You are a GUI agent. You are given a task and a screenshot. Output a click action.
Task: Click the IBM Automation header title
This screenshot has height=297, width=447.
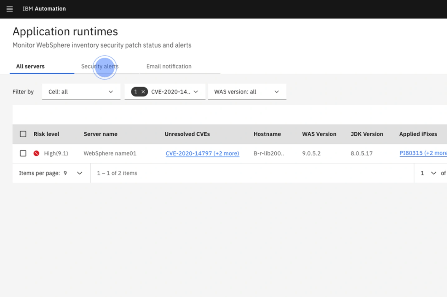point(44,9)
